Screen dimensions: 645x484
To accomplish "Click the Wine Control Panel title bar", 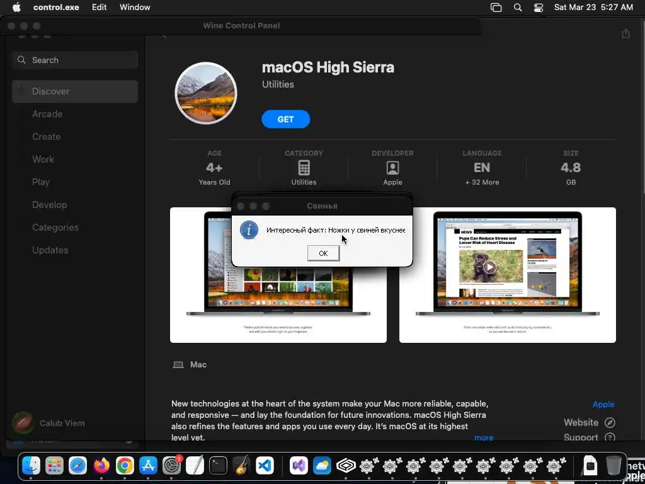I will click(241, 25).
